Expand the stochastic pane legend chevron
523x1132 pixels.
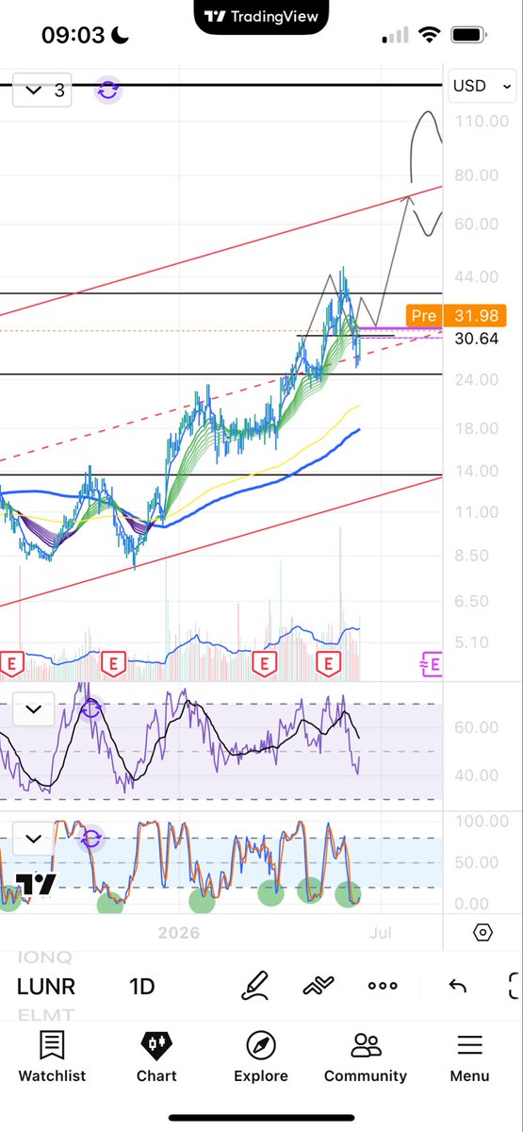click(34, 838)
